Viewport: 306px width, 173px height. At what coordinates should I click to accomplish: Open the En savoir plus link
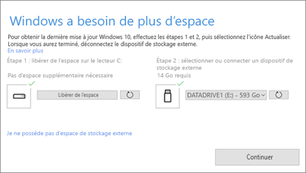(25, 51)
